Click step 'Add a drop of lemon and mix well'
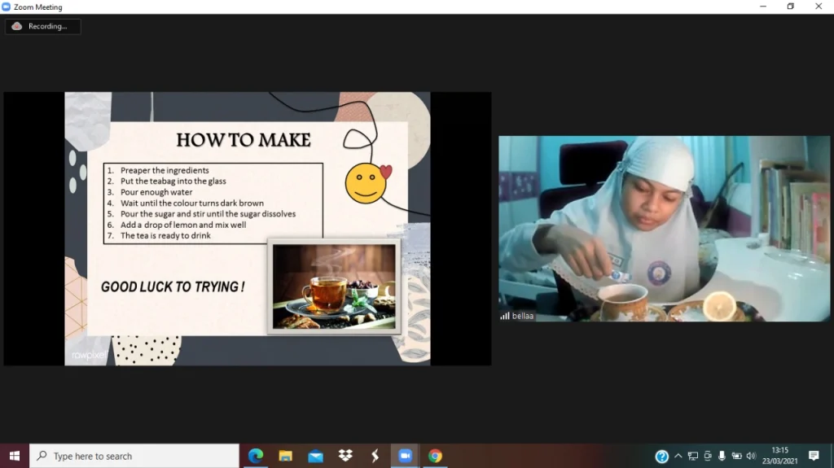This screenshot has width=834, height=468. click(183, 225)
